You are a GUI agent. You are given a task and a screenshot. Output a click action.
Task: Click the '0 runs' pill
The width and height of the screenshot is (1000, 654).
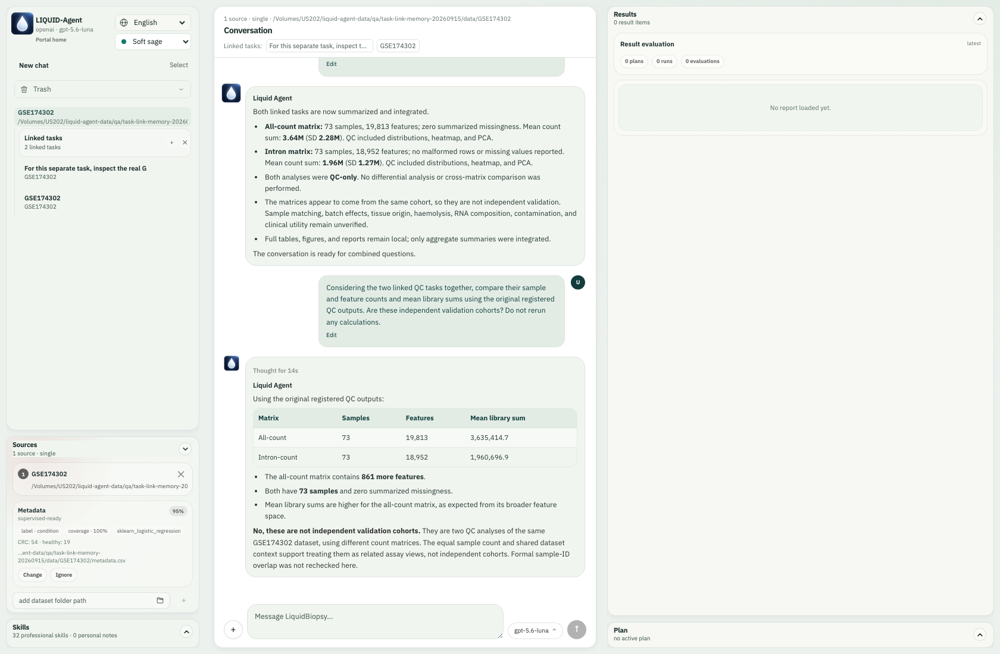(x=664, y=61)
